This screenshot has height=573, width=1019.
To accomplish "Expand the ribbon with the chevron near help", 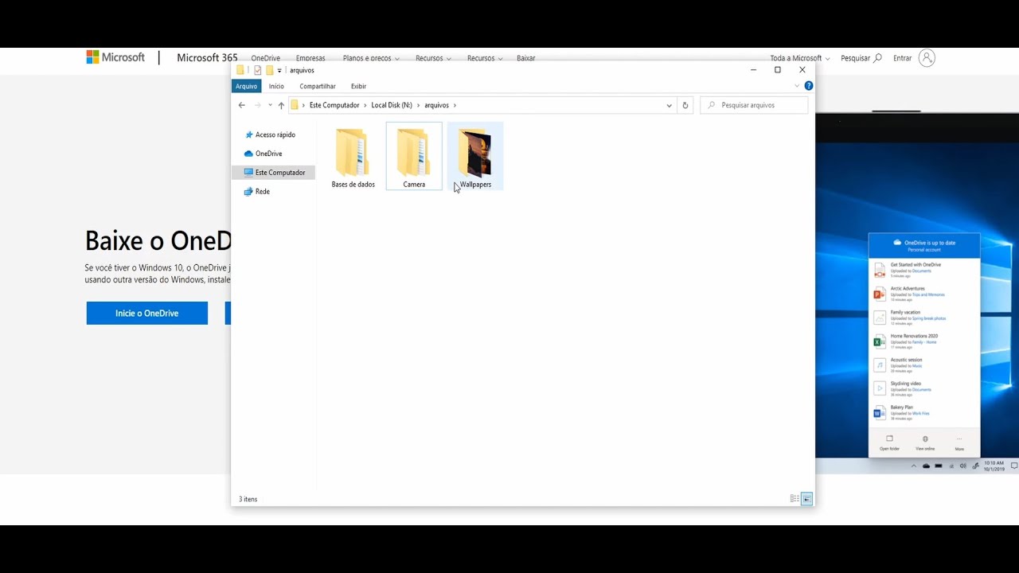I will (x=797, y=86).
